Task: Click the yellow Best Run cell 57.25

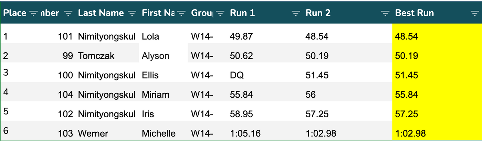Action: 406,114
